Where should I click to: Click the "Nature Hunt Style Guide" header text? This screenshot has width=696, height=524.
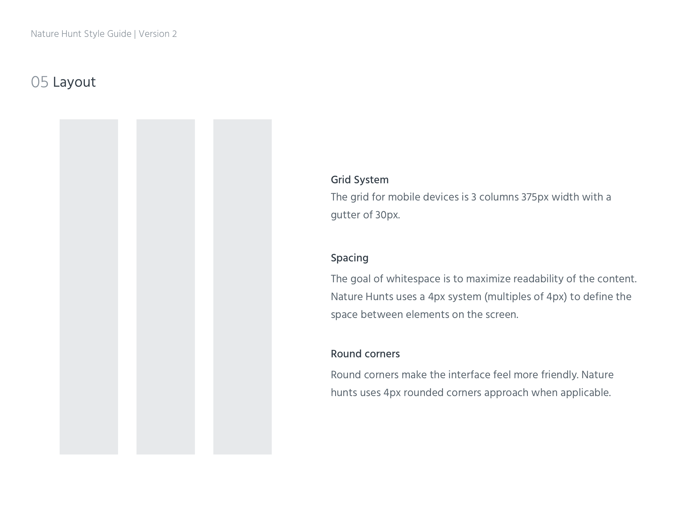(81, 34)
